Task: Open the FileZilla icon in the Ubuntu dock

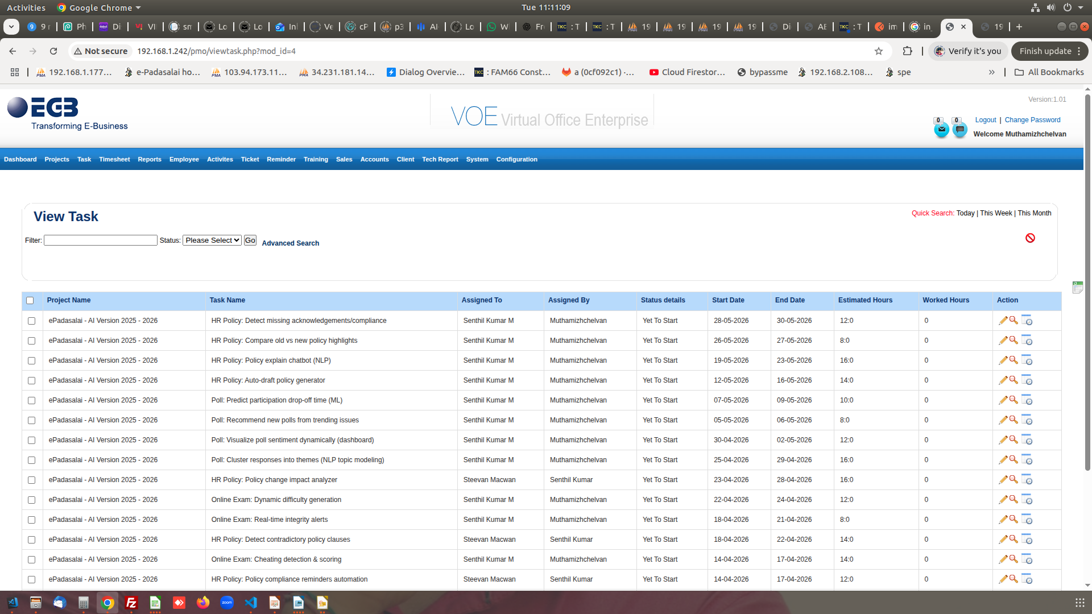Action: pyautogui.click(x=131, y=603)
